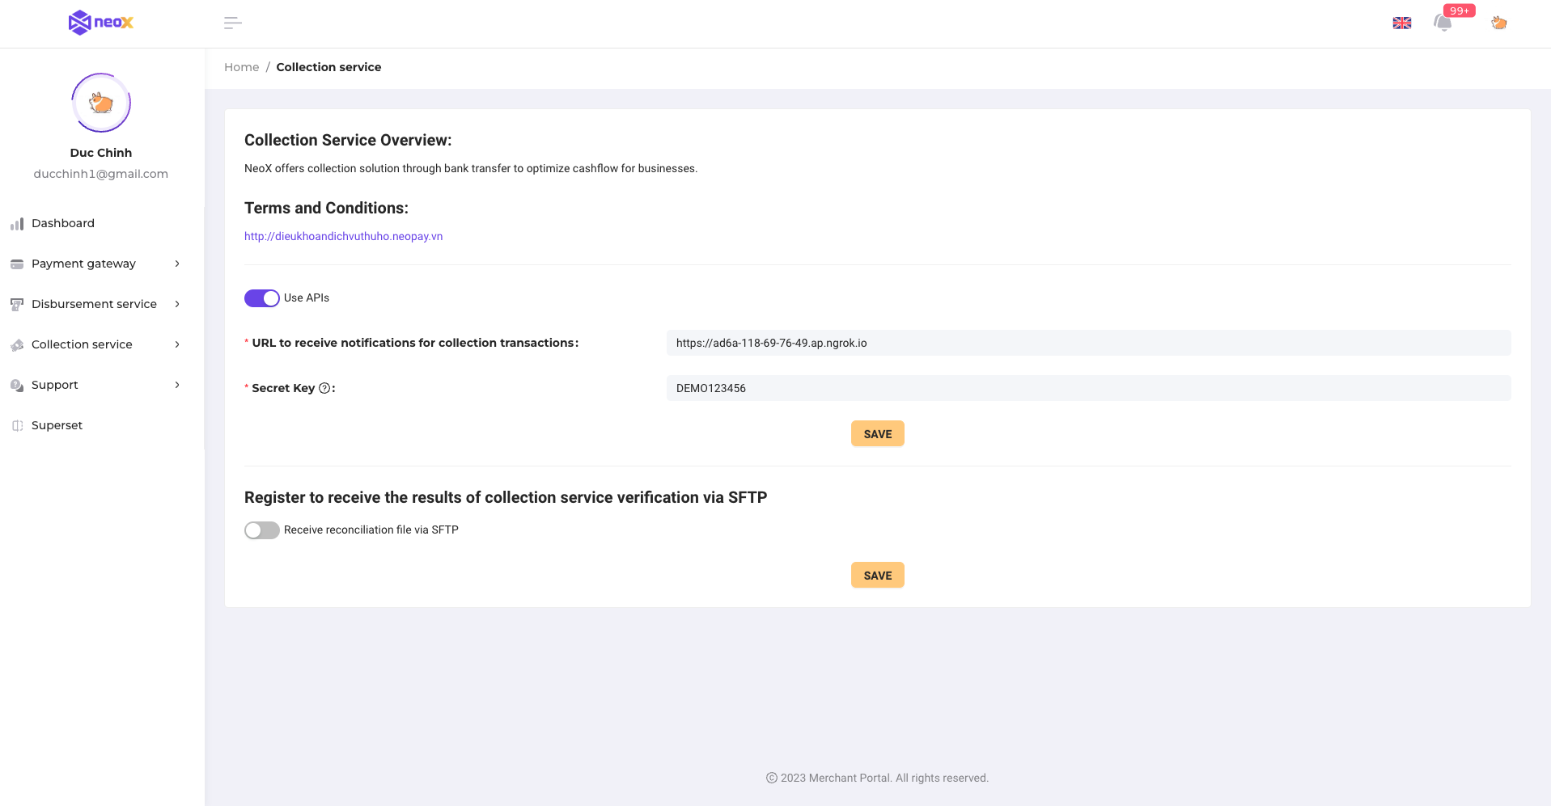
Task: Disable the Use APIs toggle
Action: 262,298
